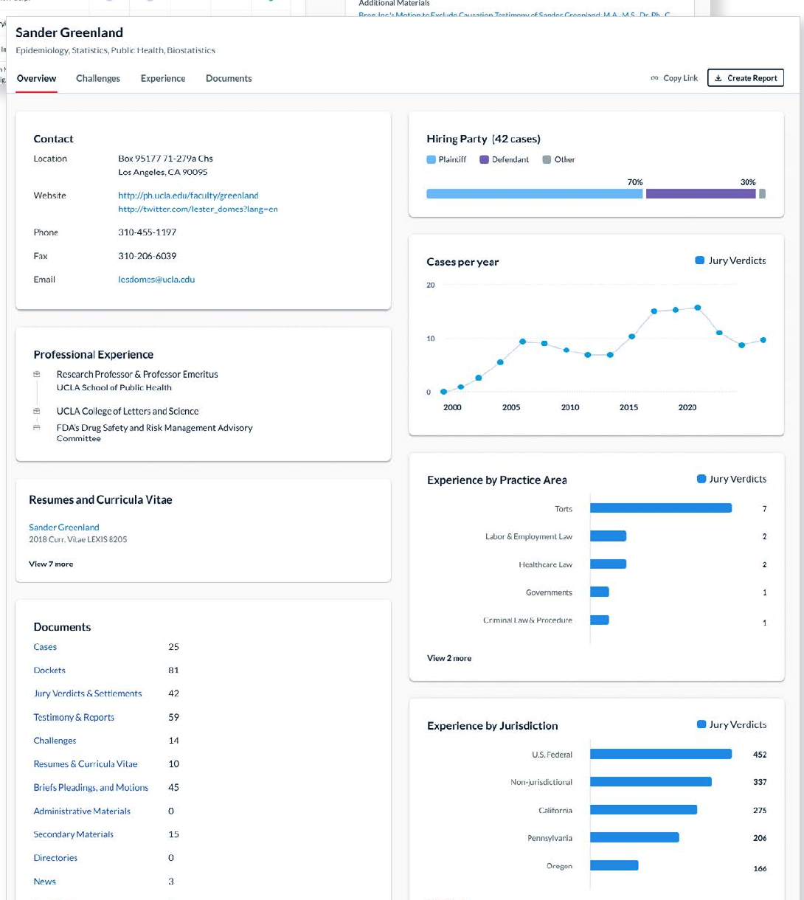Click the Defendant legend color swatch
Screen dimensions: 804x900
[x=485, y=159]
